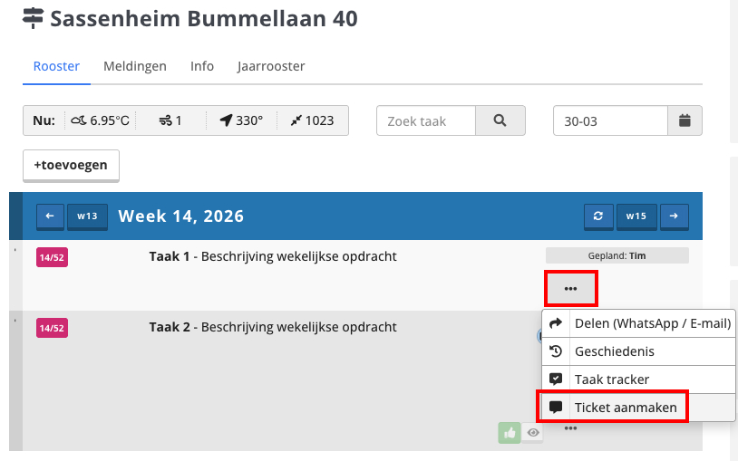This screenshot has height=461, width=738.
Task: Refresh the week schedule
Action: [597, 216]
